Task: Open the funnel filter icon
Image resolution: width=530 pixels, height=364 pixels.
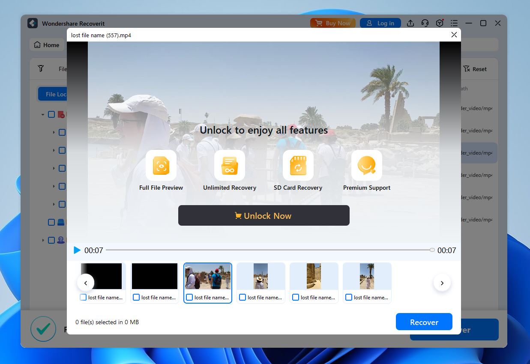Action: click(41, 69)
